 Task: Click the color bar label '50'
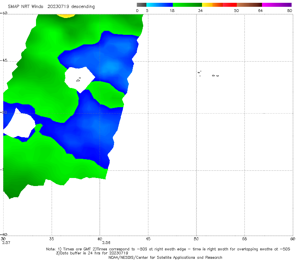tap(236, 11)
